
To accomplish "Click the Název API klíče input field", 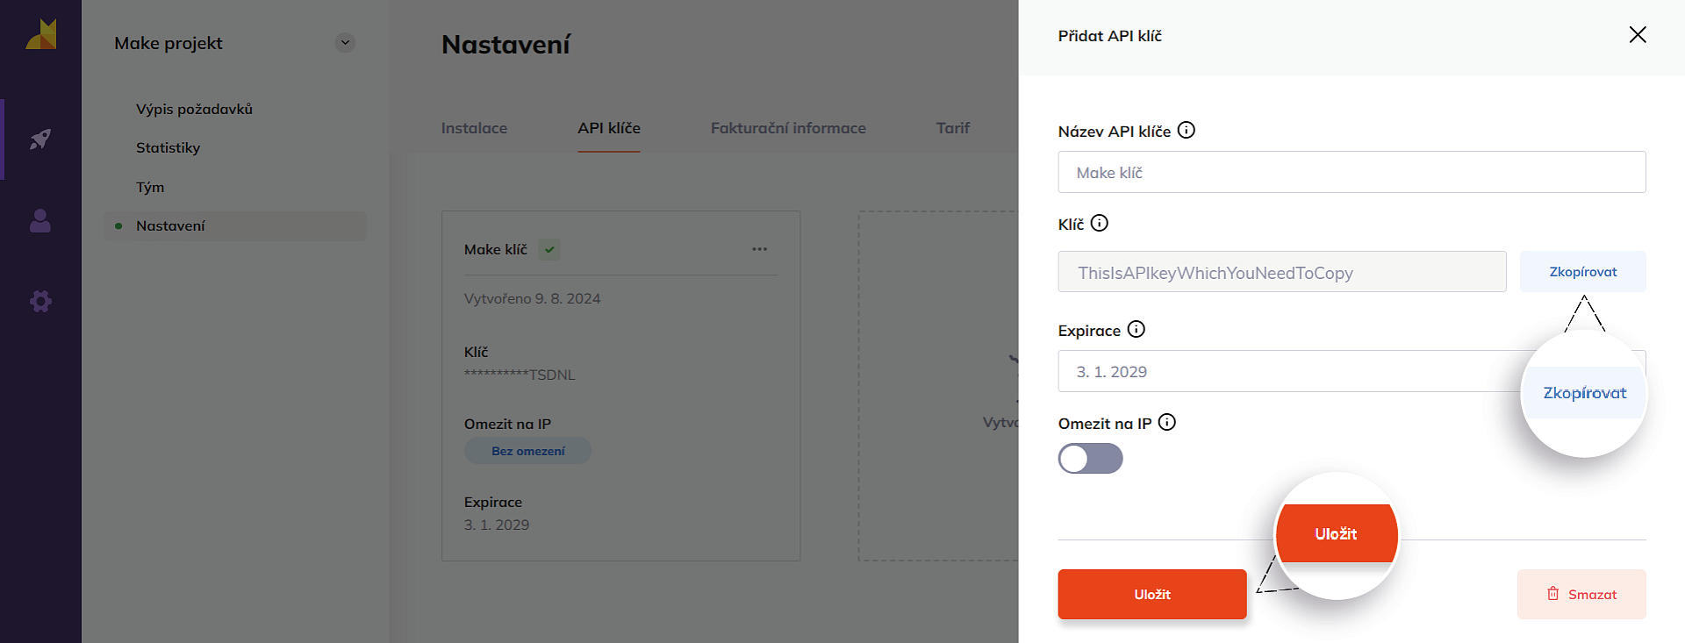I will (1352, 173).
